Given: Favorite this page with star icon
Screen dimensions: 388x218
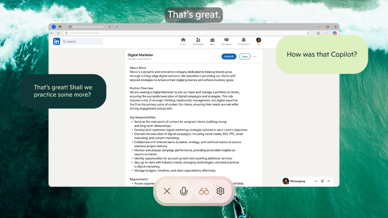Looking at the screenshot, I should [308, 33].
